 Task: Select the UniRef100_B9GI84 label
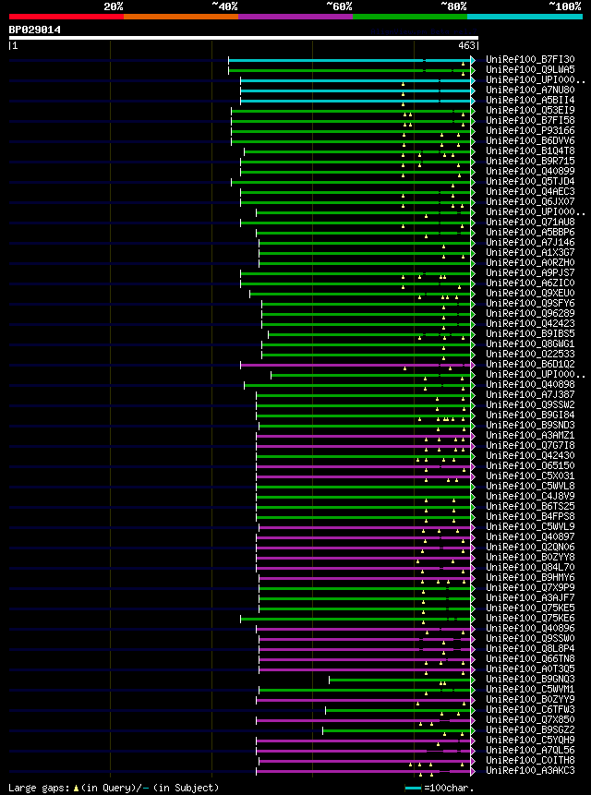point(531,415)
